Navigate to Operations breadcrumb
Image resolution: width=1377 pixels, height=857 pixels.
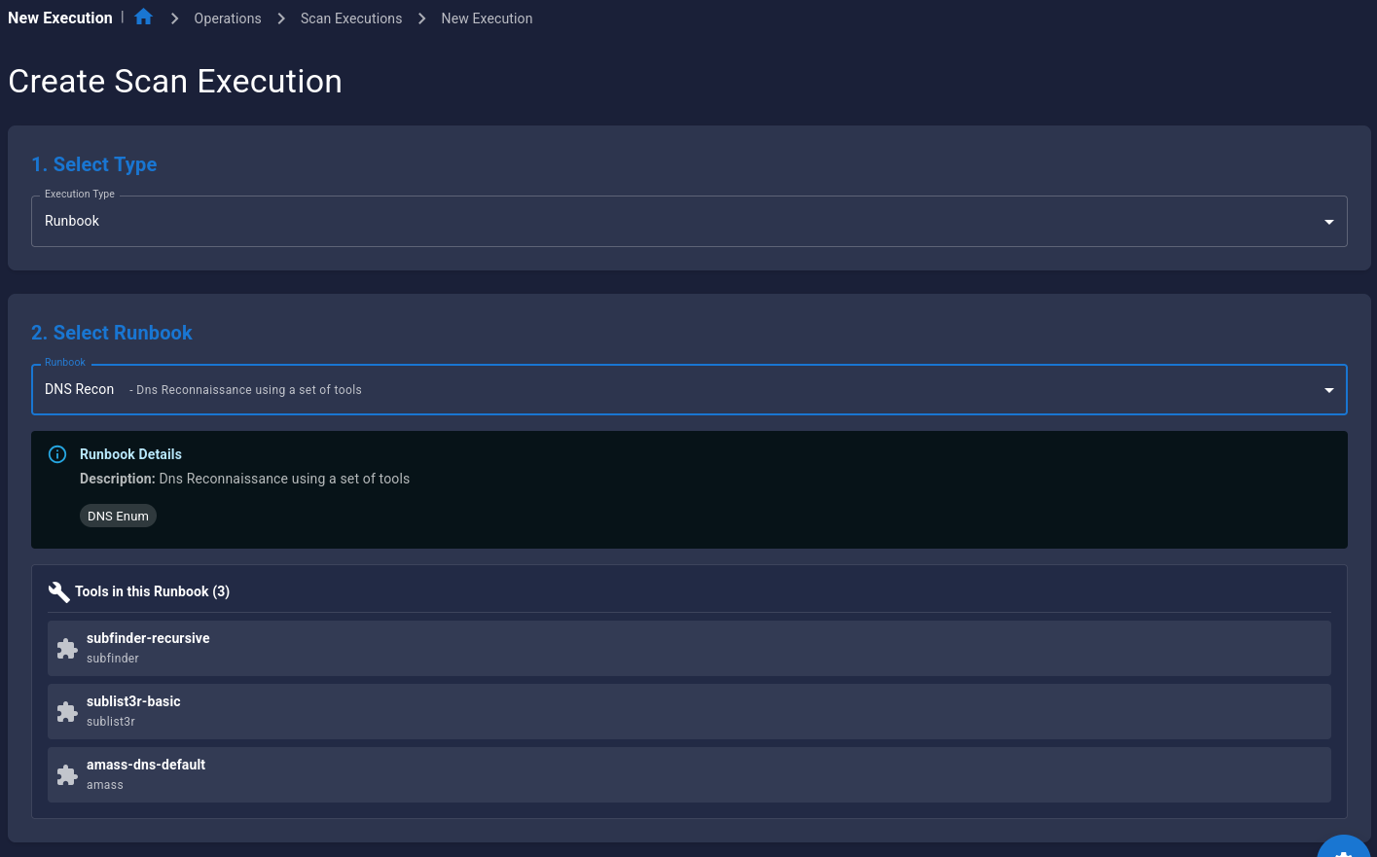[x=228, y=18]
